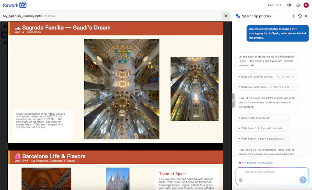Click the 'Sagrada Família — Gaudí's Dream' title
The width and height of the screenshot is (312, 190).
click(x=66, y=28)
